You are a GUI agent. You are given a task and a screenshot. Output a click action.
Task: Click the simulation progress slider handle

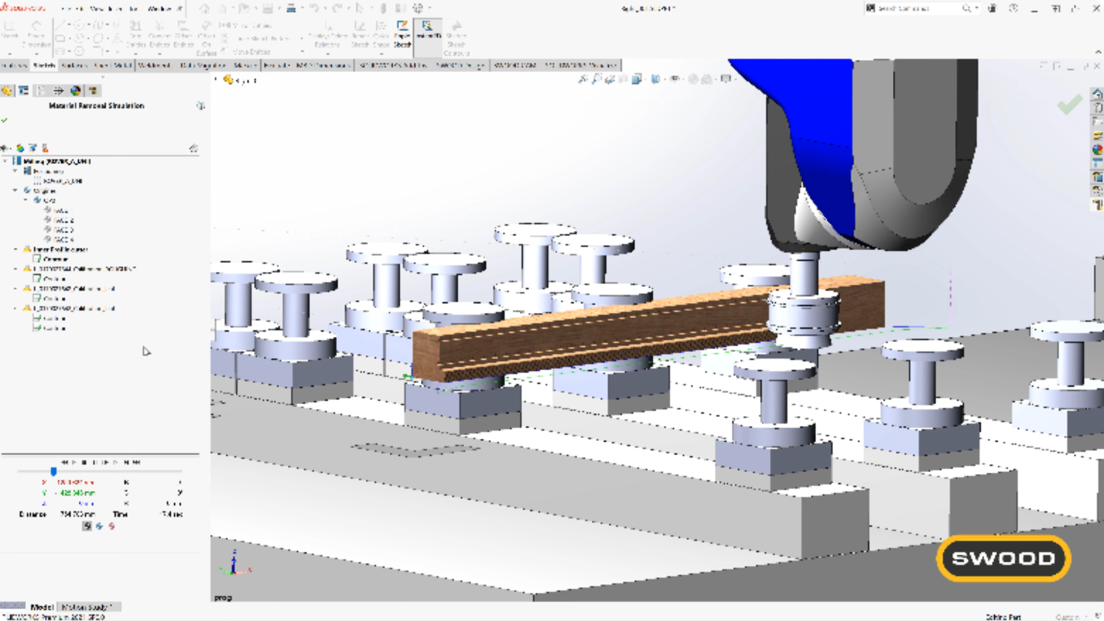coord(53,471)
